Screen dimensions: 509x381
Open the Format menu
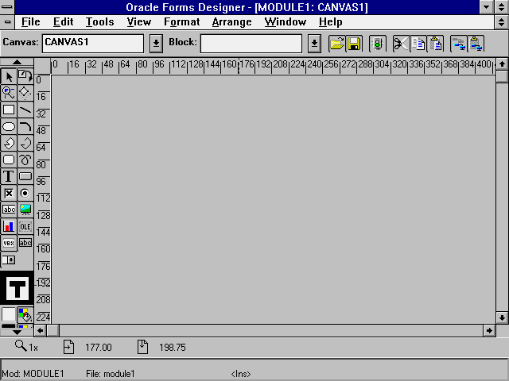pyautogui.click(x=181, y=21)
